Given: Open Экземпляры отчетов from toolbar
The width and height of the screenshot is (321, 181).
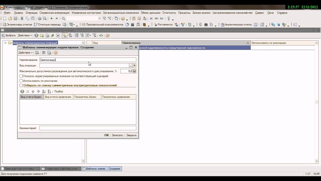Looking at the screenshot, I should (x=18, y=25).
